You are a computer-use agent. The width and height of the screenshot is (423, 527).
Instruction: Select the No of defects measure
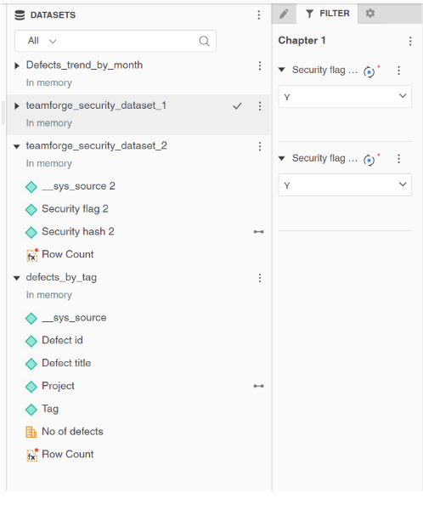pyautogui.click(x=72, y=432)
